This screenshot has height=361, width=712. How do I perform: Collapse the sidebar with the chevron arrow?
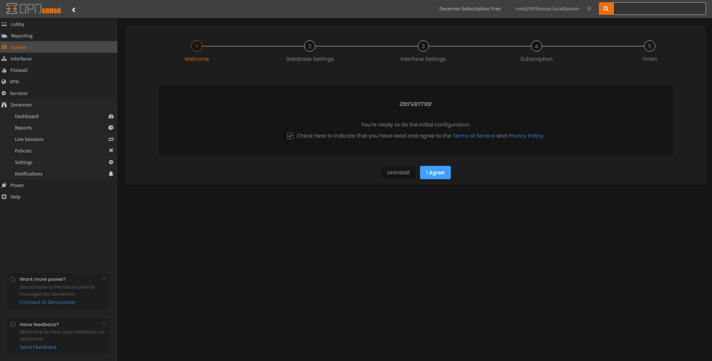[73, 10]
